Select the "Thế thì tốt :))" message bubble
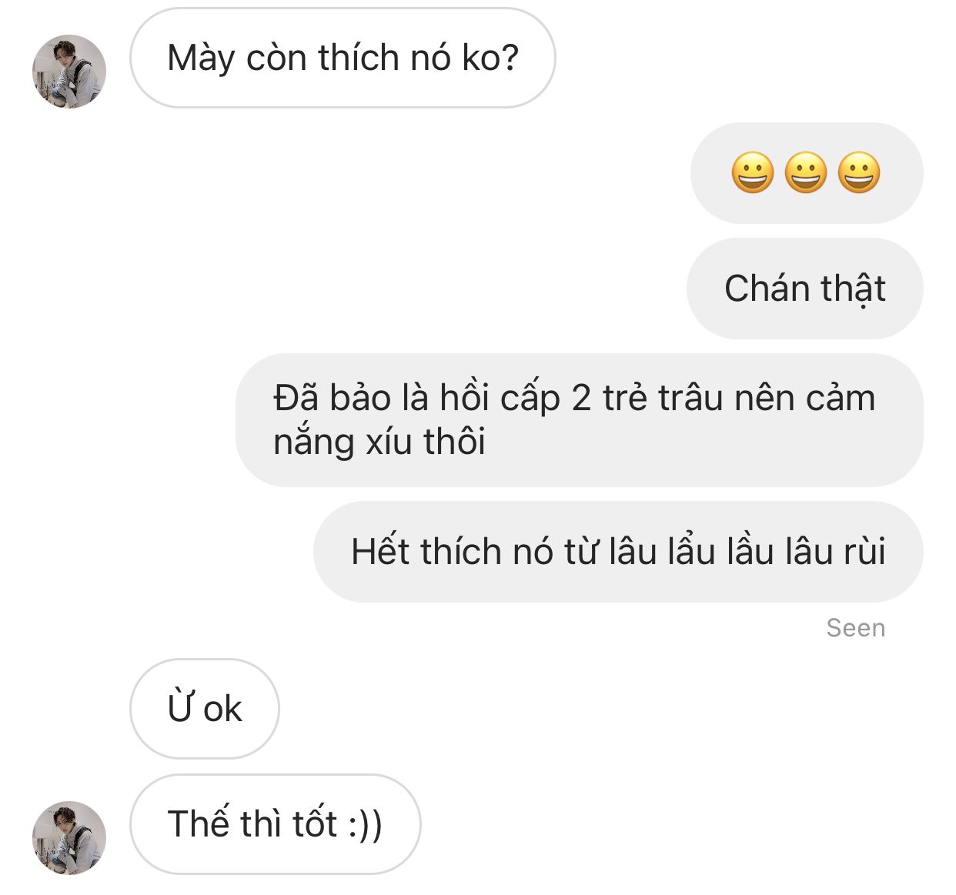Viewport: 956px width, 895px height. (x=276, y=824)
